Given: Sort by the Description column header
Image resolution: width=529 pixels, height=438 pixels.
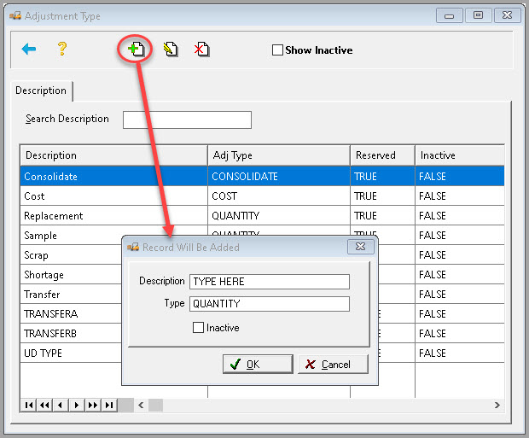Looking at the screenshot, I should pyautogui.click(x=113, y=155).
